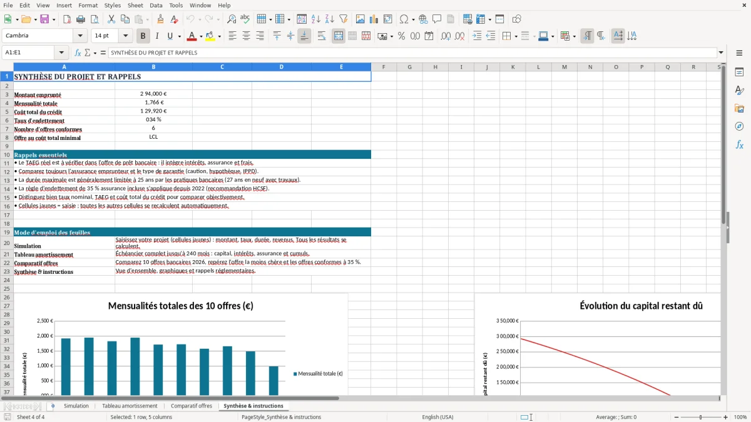This screenshot has height=422, width=751.
Task: Sort ascending A to Z
Action: coord(315,19)
